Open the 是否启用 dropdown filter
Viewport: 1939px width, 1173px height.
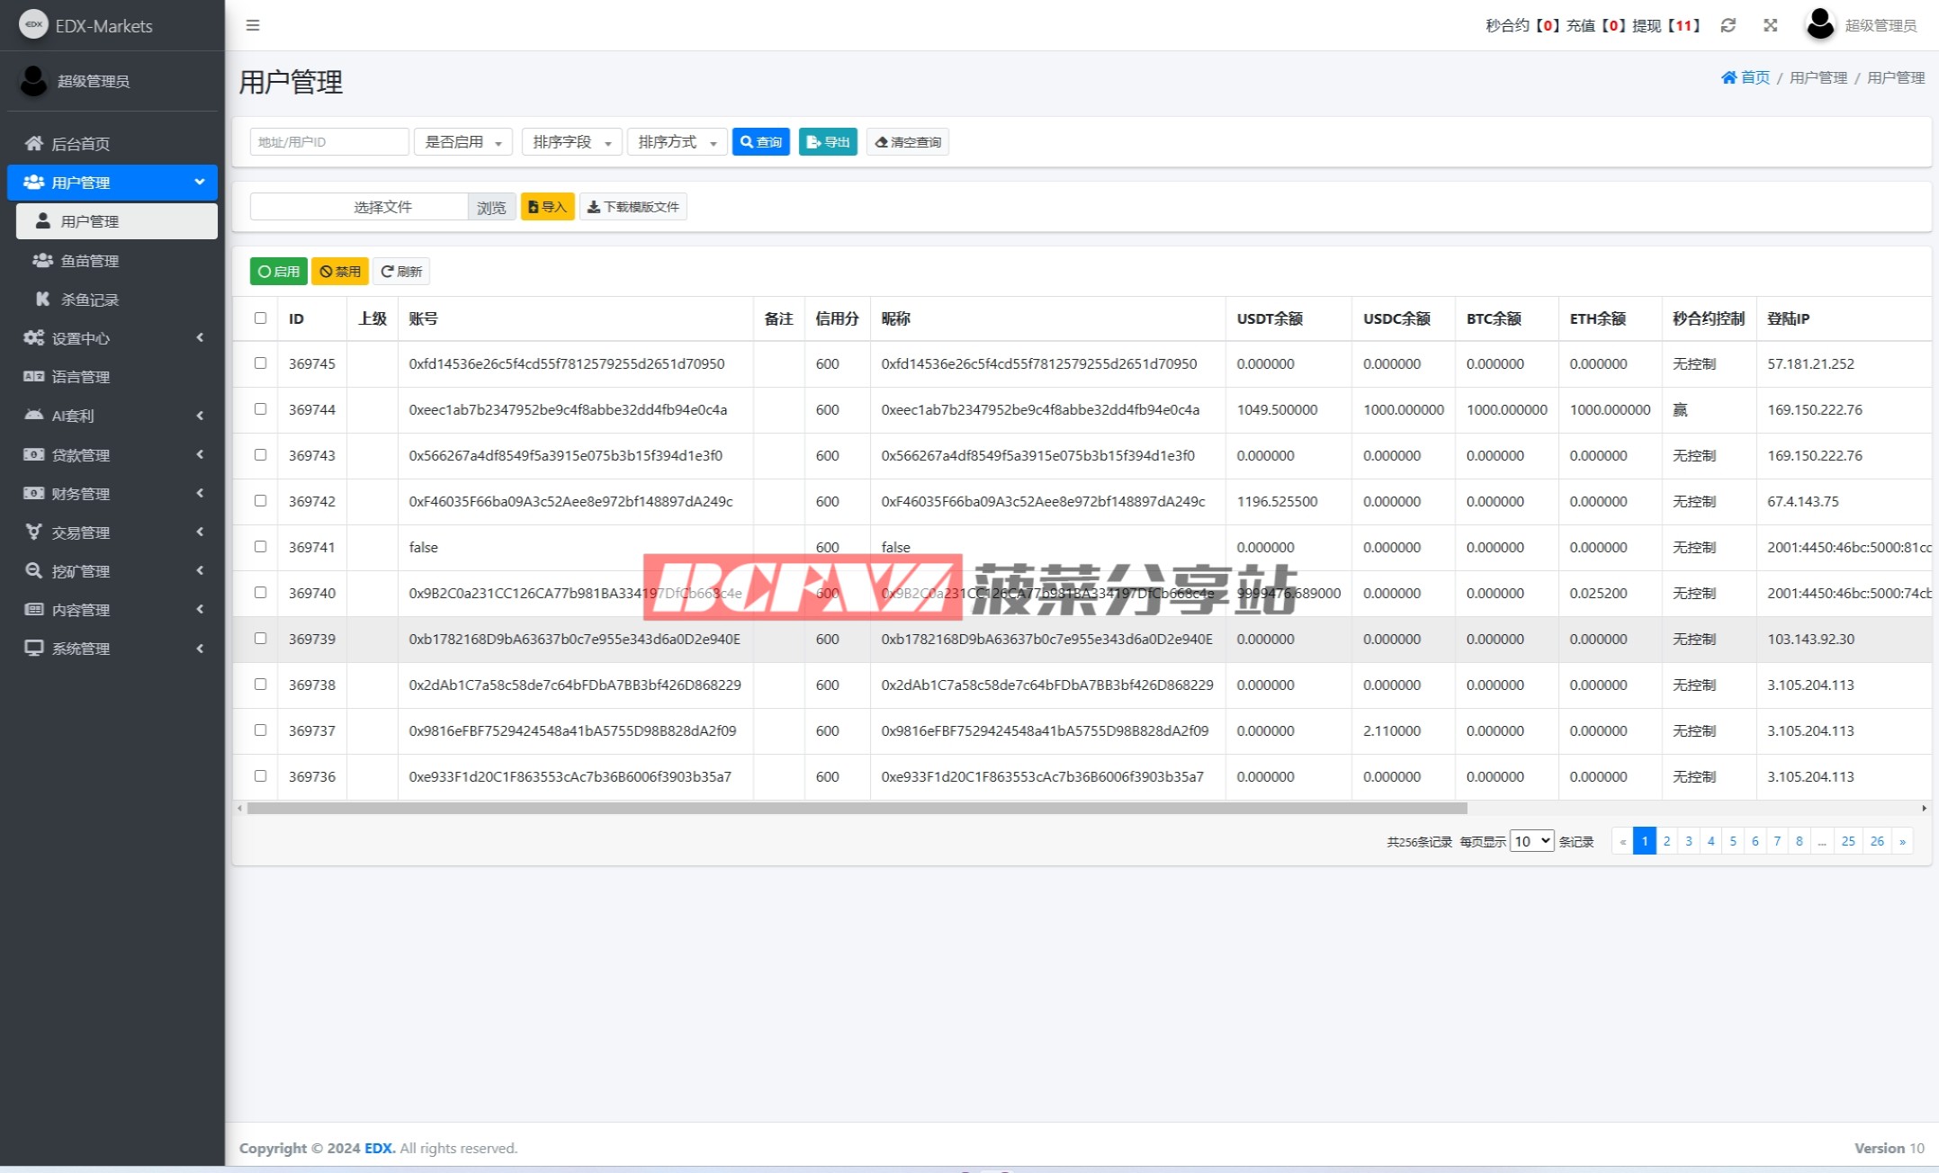click(462, 142)
